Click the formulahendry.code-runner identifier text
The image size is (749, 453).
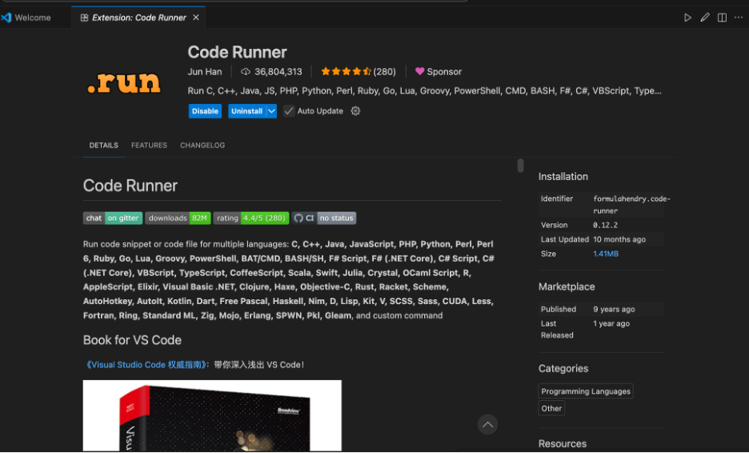pos(631,205)
